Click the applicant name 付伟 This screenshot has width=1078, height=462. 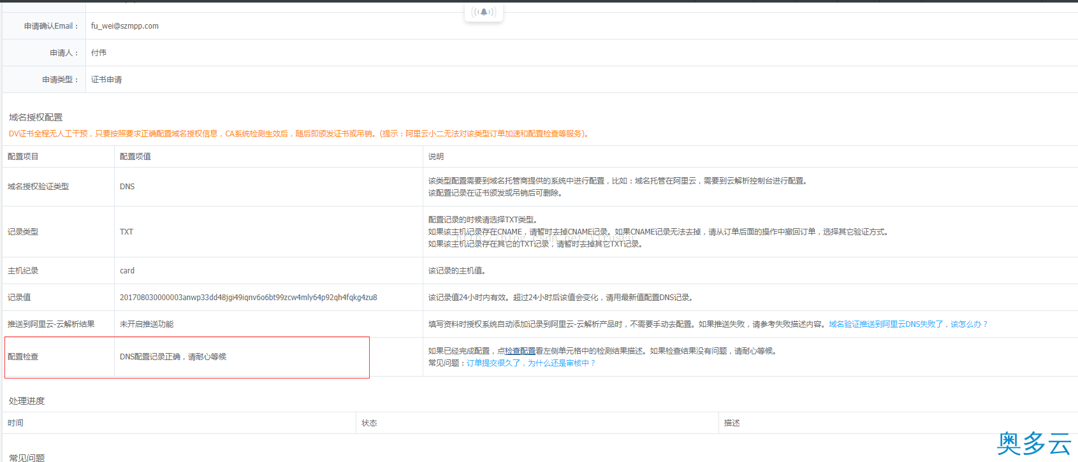(x=99, y=53)
